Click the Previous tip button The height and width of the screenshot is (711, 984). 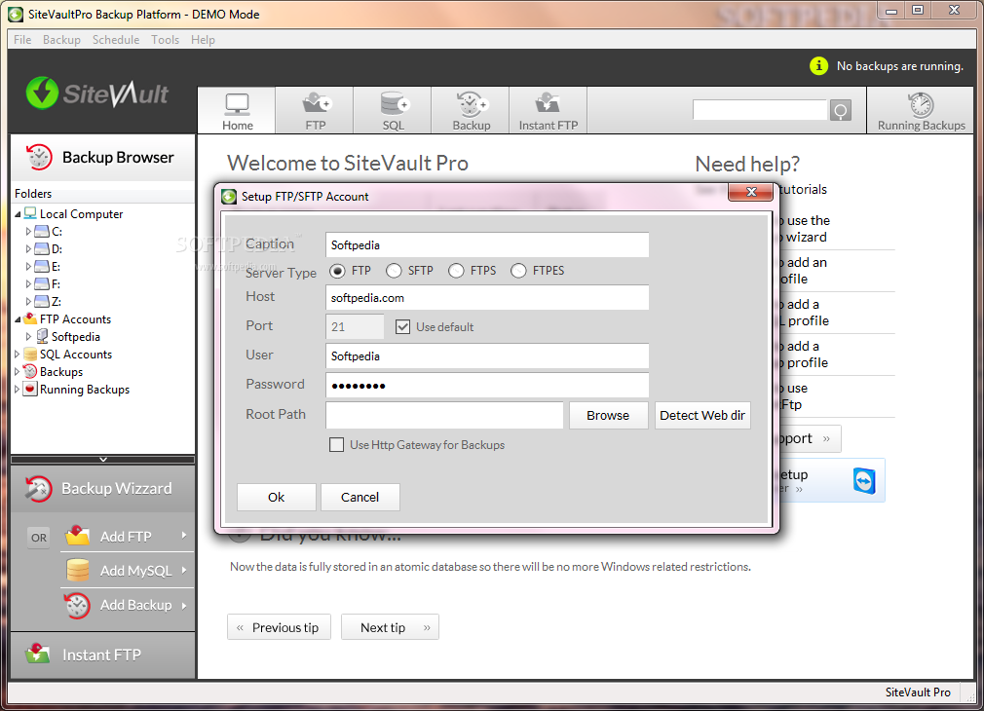point(279,627)
